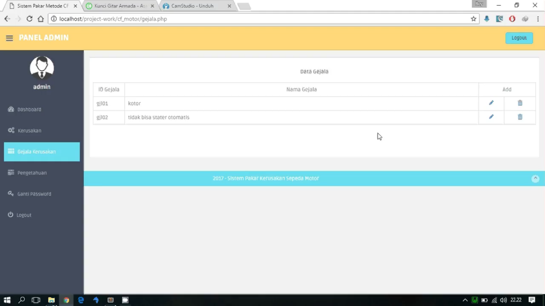Open Ganti Password in sidebar
Viewport: 545px width, 306px height.
click(x=34, y=194)
